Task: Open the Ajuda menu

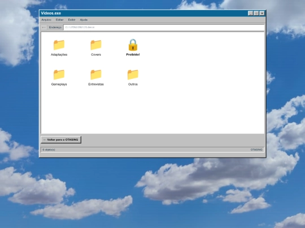Action: point(84,20)
